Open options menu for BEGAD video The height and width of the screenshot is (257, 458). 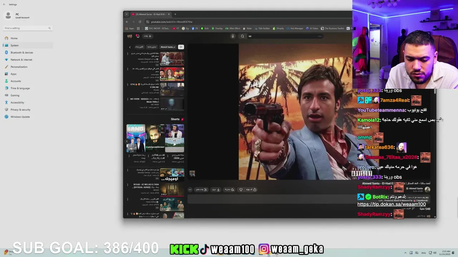tap(128, 185)
